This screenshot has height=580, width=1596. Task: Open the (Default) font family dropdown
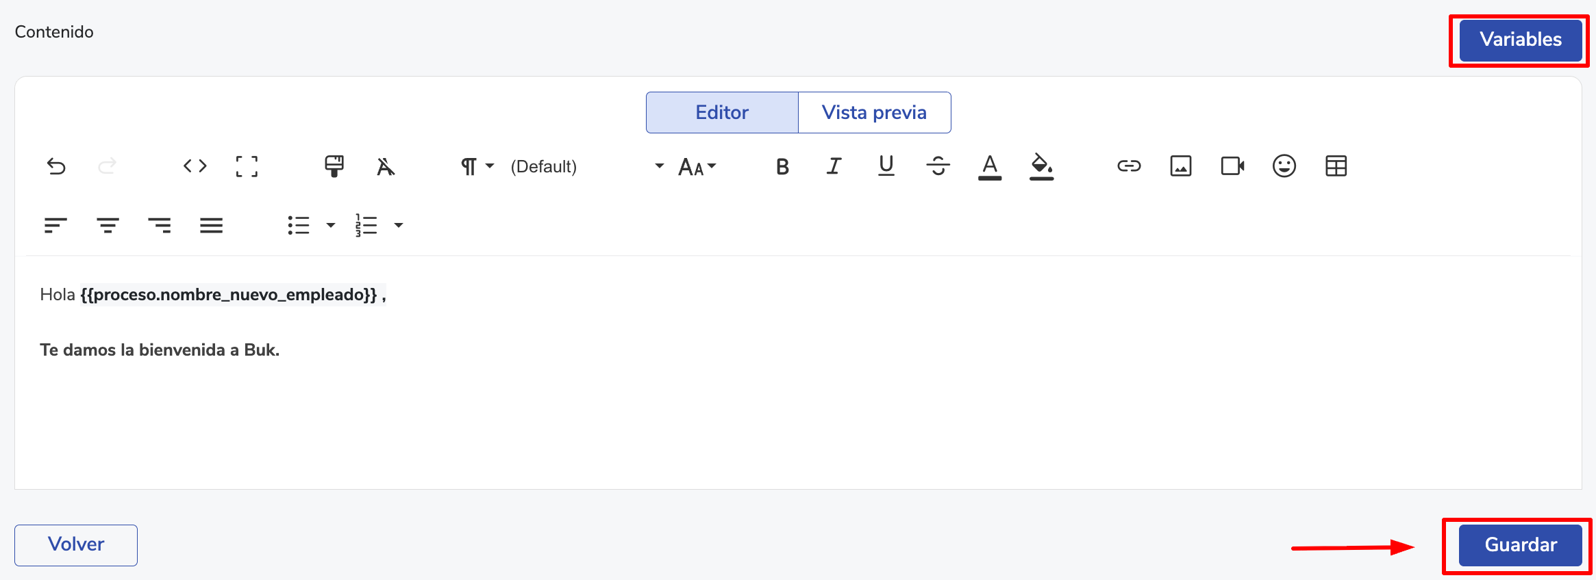586,166
